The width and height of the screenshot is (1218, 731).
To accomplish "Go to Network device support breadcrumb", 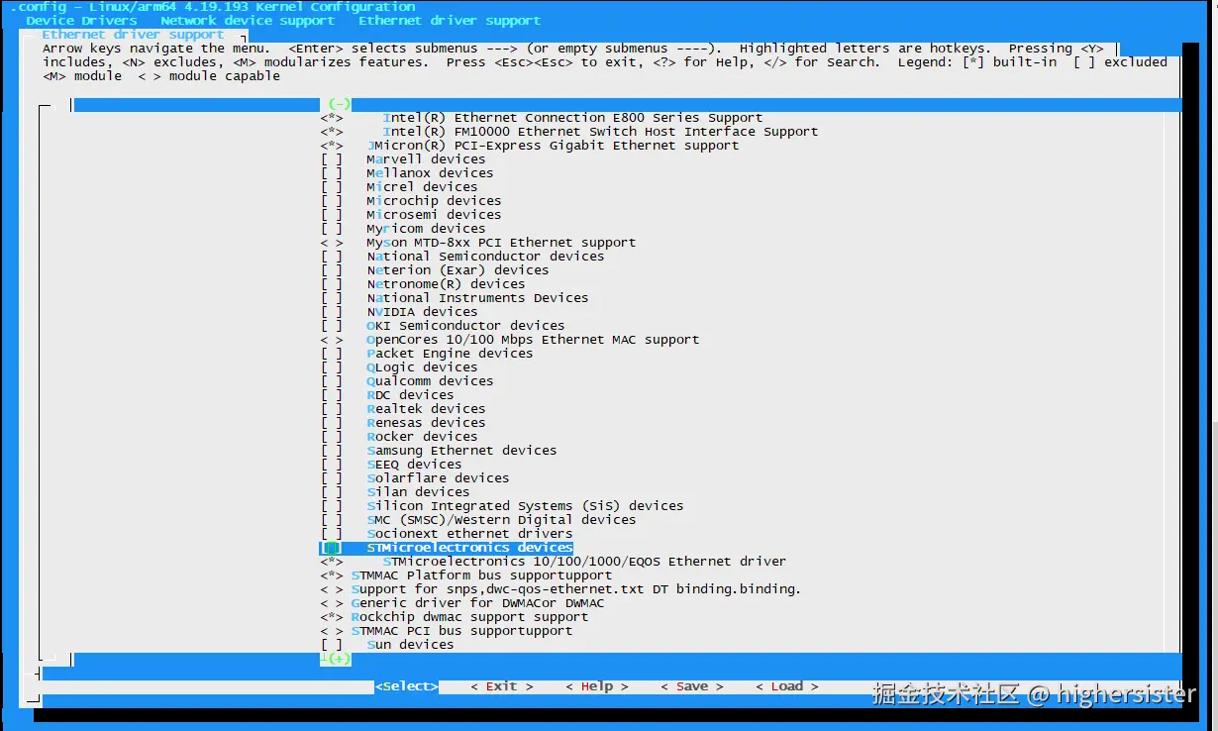I will [x=248, y=20].
